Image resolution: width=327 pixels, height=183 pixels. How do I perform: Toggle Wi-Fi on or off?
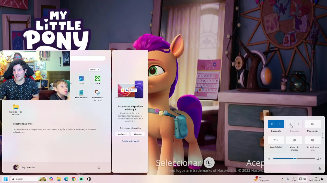(x=272, y=124)
